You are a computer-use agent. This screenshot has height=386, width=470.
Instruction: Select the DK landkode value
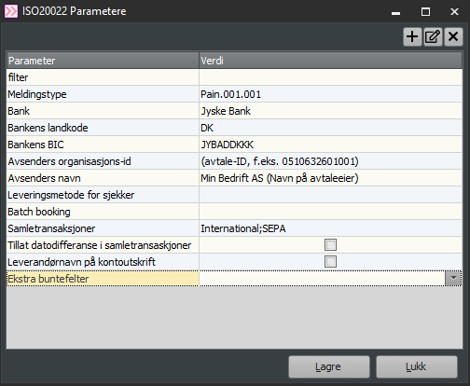tap(331, 128)
